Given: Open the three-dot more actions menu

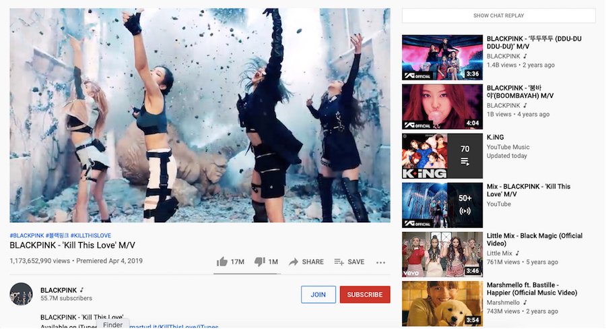Looking at the screenshot, I should click(x=380, y=262).
